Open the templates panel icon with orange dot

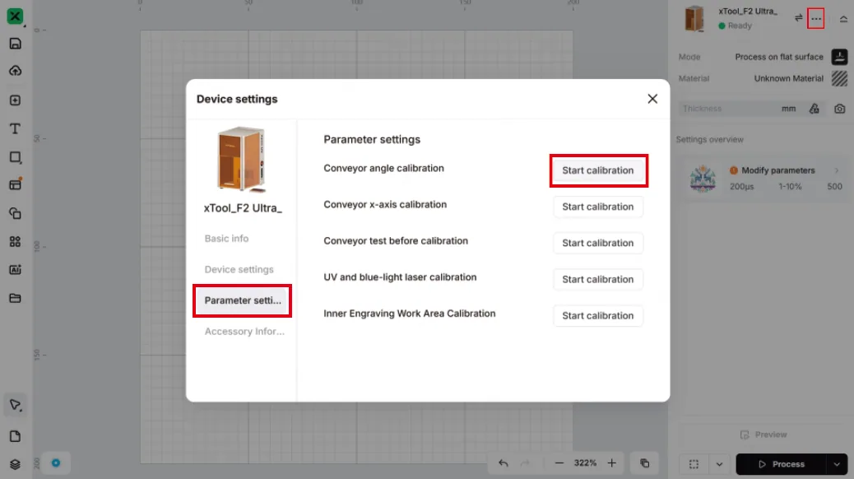coord(16,184)
